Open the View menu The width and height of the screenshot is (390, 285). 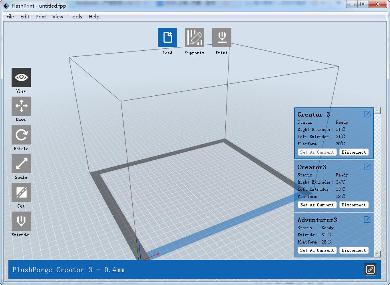click(x=58, y=17)
